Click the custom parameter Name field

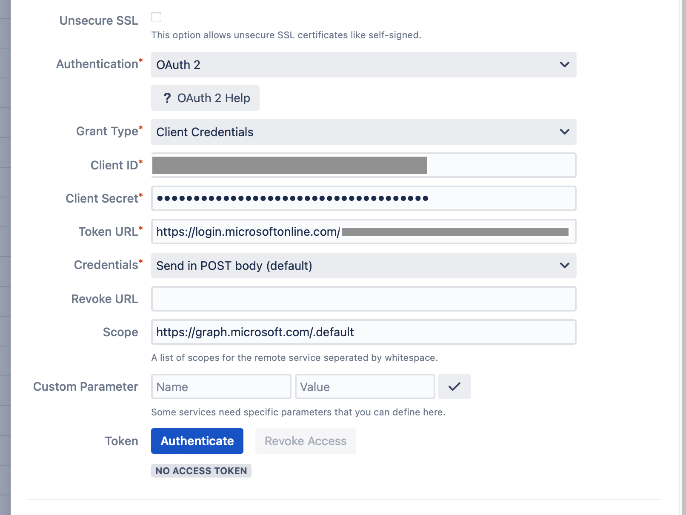221,386
